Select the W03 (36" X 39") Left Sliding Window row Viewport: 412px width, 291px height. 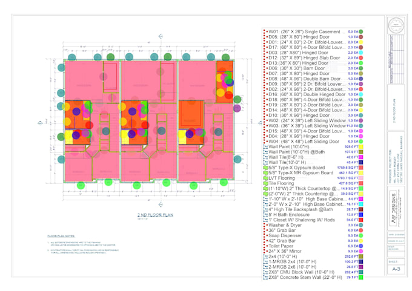coord(313,126)
